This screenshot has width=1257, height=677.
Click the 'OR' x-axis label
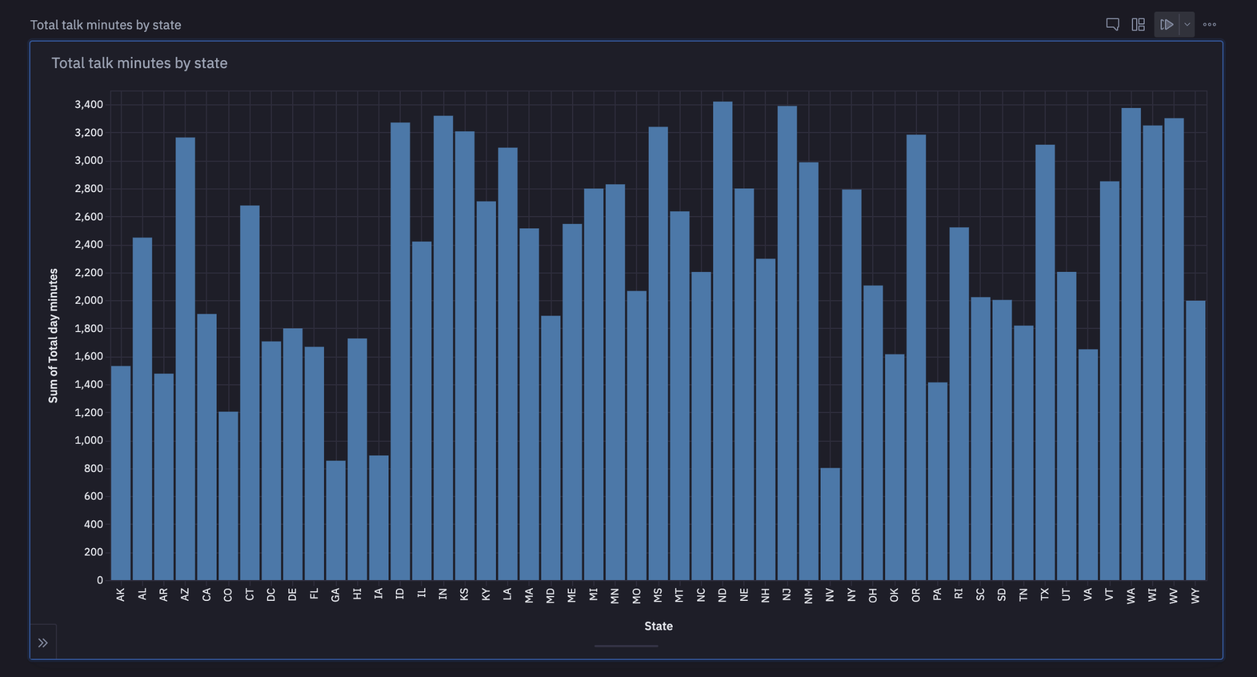click(916, 595)
